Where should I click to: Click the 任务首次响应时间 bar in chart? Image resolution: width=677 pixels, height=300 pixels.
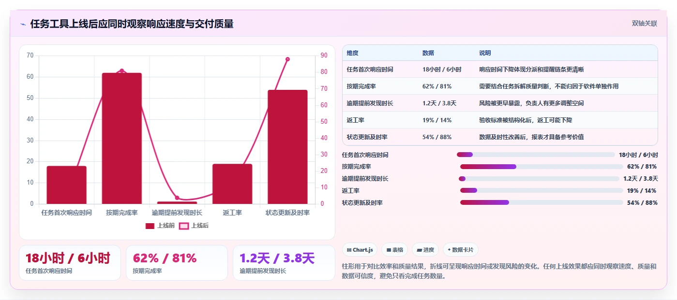pyautogui.click(x=67, y=185)
